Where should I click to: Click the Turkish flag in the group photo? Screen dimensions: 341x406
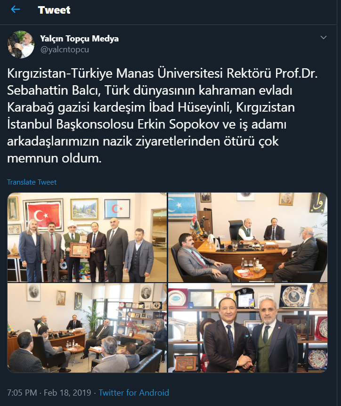[44, 215]
